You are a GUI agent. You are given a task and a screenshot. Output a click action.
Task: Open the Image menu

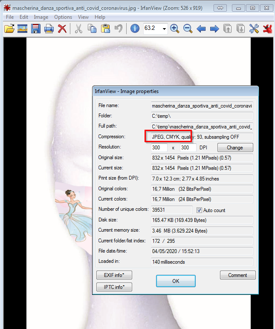(41, 17)
